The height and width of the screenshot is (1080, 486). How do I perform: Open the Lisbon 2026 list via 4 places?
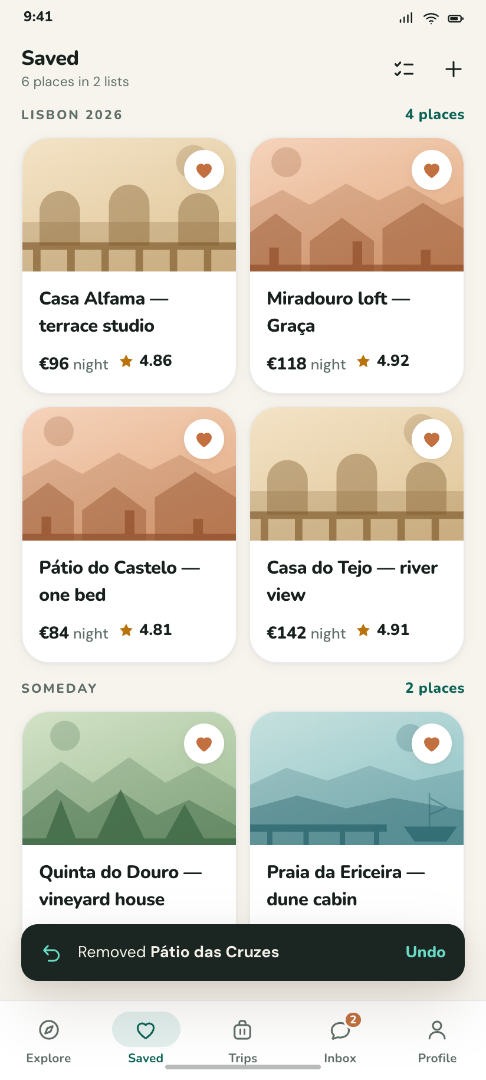435,114
